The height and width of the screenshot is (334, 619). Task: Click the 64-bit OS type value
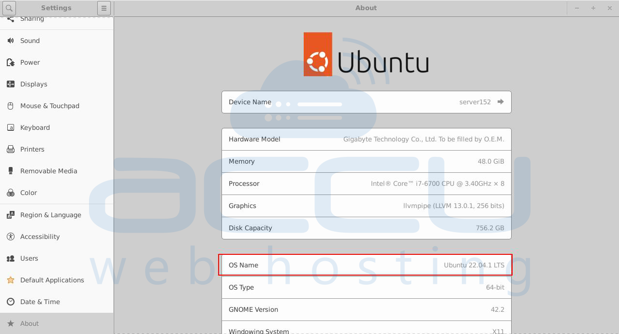[495, 287]
